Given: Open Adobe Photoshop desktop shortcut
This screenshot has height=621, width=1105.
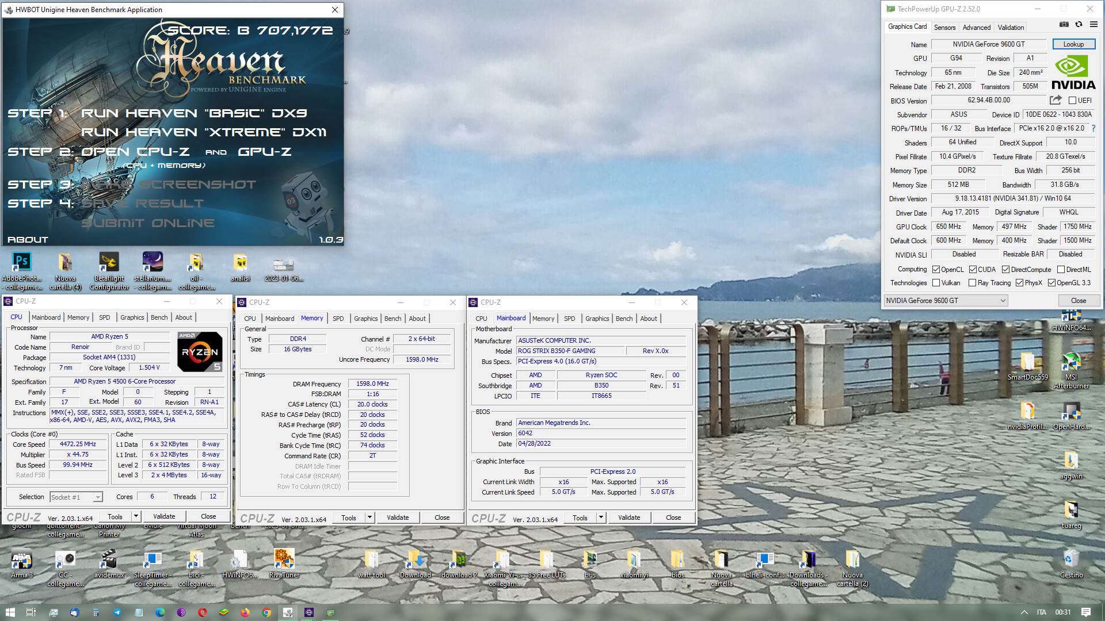Looking at the screenshot, I should [x=22, y=271].
